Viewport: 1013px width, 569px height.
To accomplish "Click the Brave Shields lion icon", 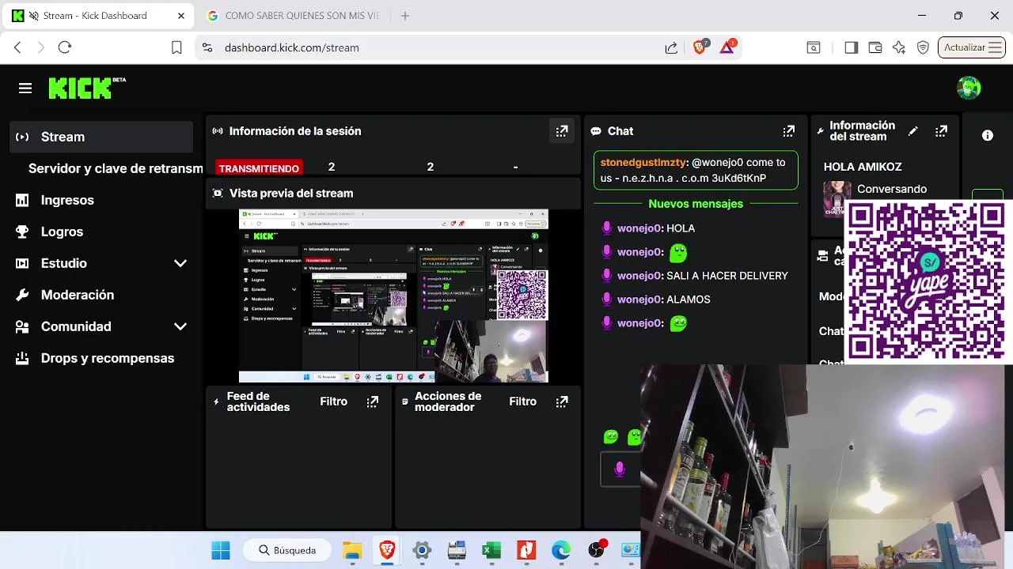I will pyautogui.click(x=700, y=47).
